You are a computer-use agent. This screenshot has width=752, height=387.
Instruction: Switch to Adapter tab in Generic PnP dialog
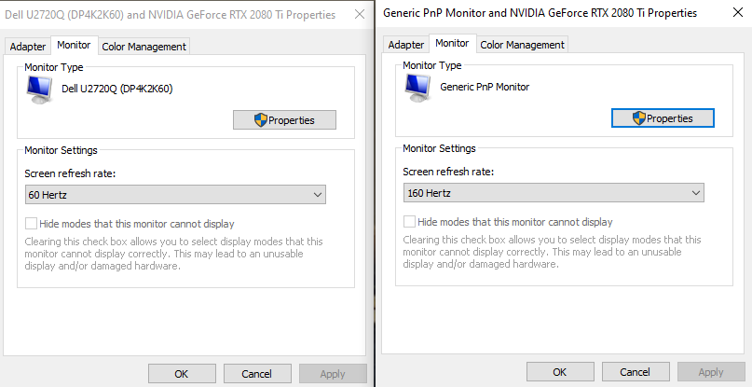point(406,45)
